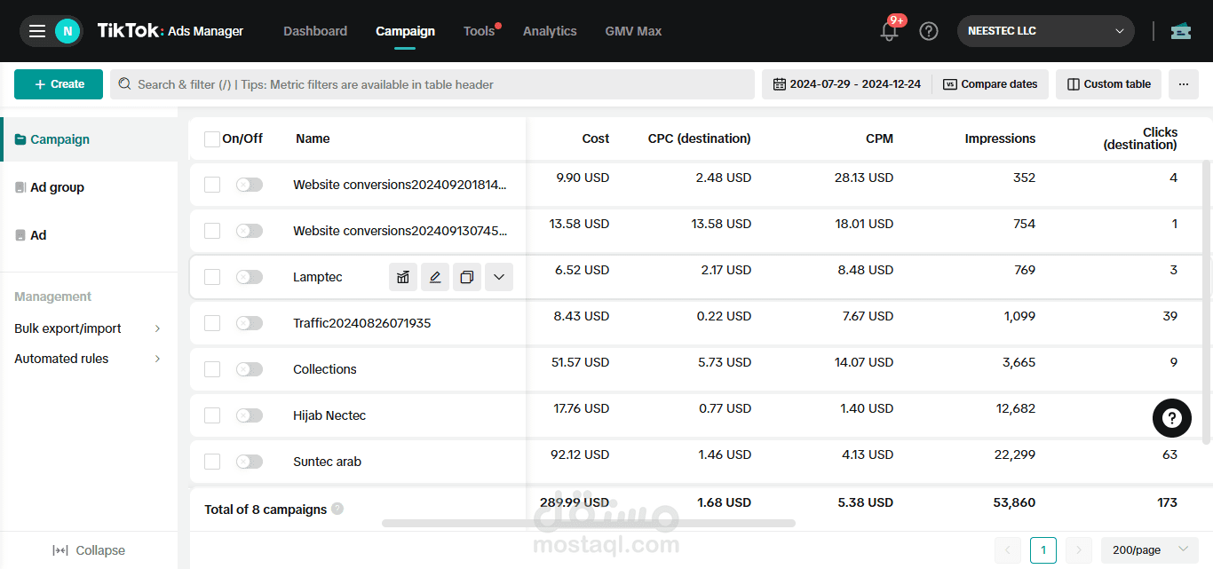Click the green Create button

click(59, 84)
